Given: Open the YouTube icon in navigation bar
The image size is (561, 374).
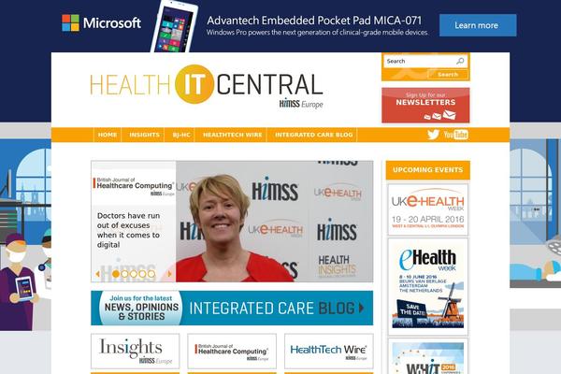Looking at the screenshot, I should point(456,135).
